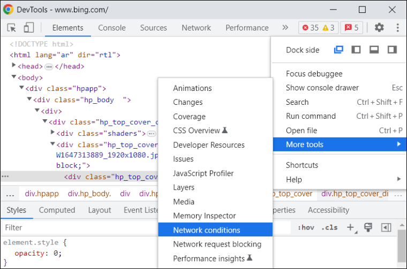This screenshot has height=269, width=407.
Task: Collapse the div class hp_body node
Action: point(29,99)
